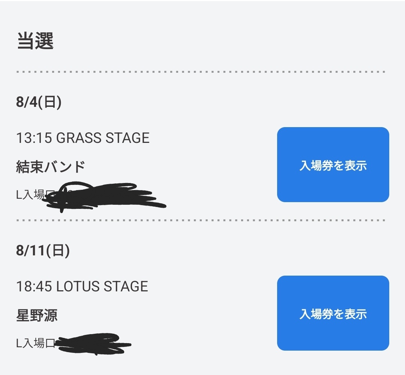Image resolution: width=405 pixels, height=375 pixels.
Task: Select the 8/11(日) date label
Action: click(x=43, y=251)
